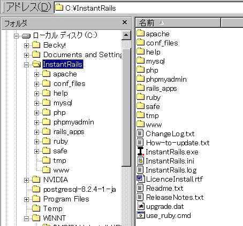This screenshot has width=243, height=226.
Task: Click the address bar folder icon
Action: click(59, 7)
